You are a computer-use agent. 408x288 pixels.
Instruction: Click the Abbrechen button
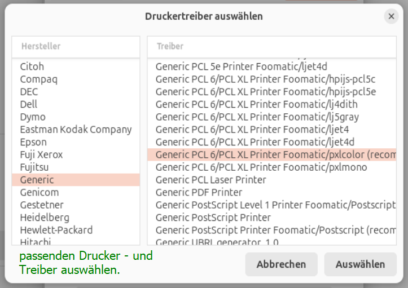(281, 264)
